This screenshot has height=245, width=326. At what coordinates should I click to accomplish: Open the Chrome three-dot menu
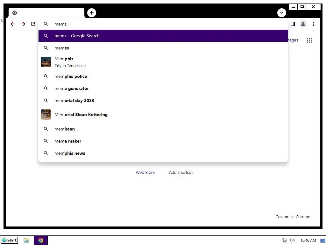(313, 24)
